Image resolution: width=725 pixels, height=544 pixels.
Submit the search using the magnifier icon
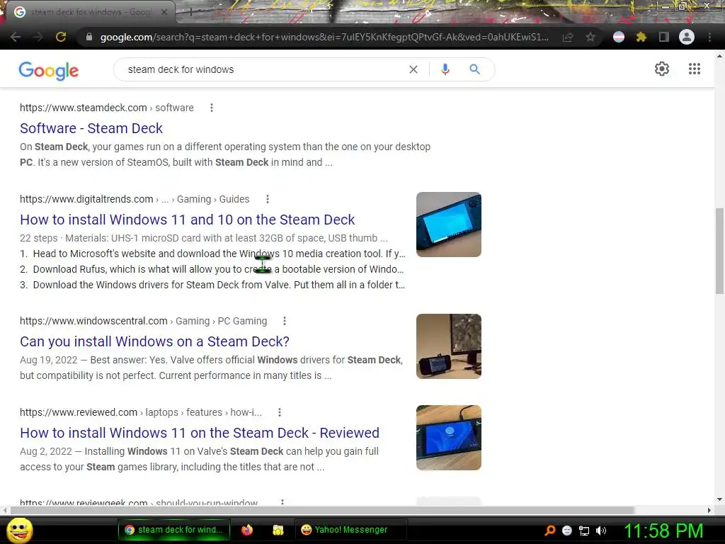(x=475, y=69)
